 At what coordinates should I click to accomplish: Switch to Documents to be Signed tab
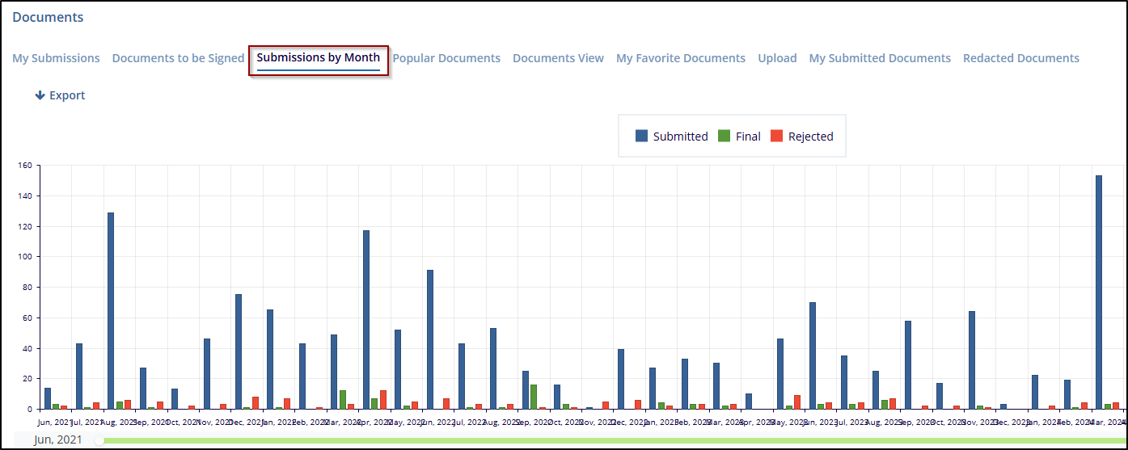pyautogui.click(x=178, y=58)
